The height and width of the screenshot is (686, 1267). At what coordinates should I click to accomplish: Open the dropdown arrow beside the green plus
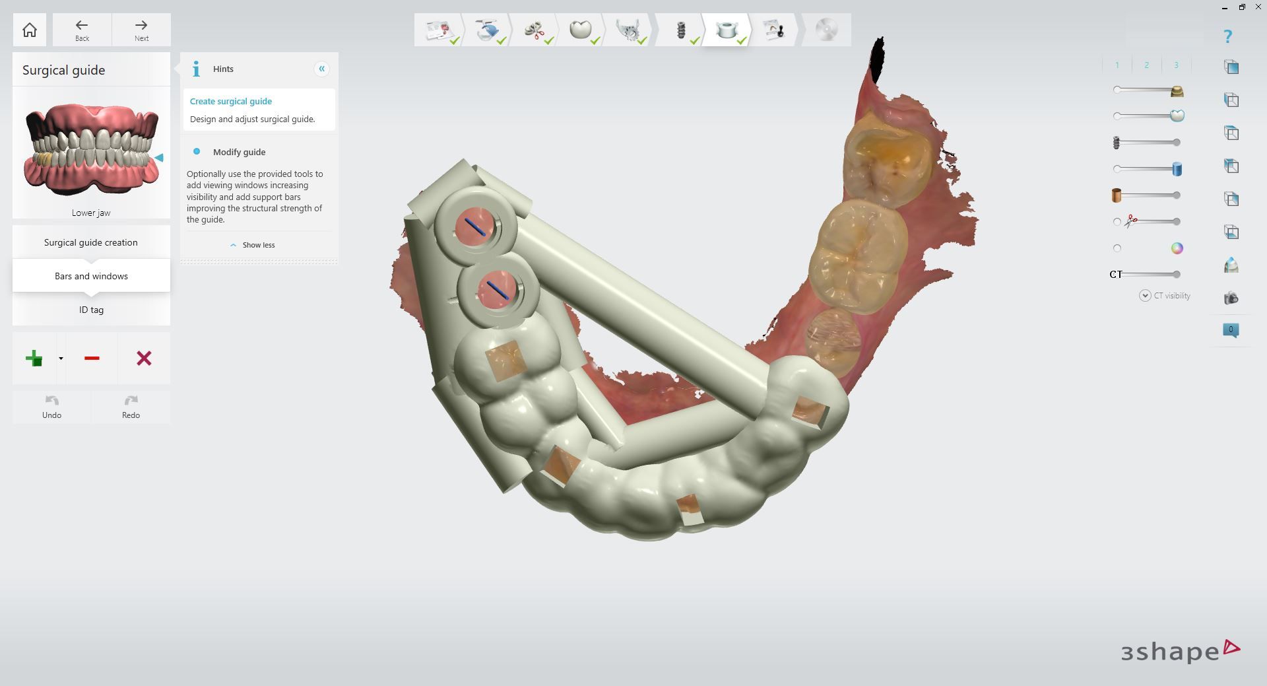click(x=61, y=359)
